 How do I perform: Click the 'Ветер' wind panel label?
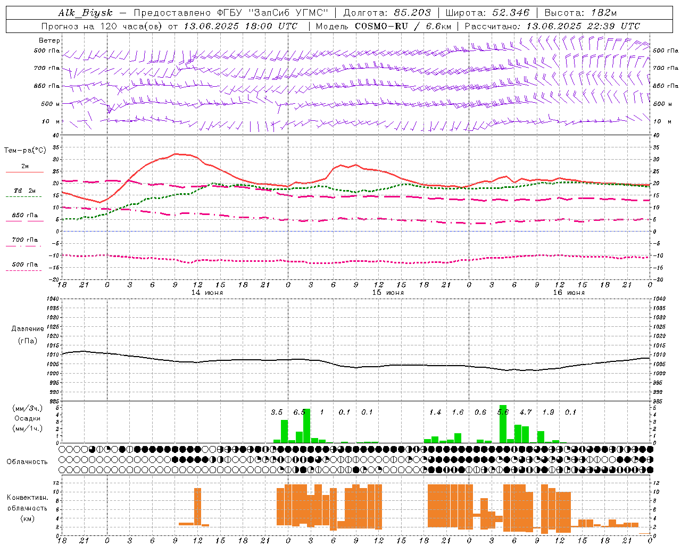49,40
